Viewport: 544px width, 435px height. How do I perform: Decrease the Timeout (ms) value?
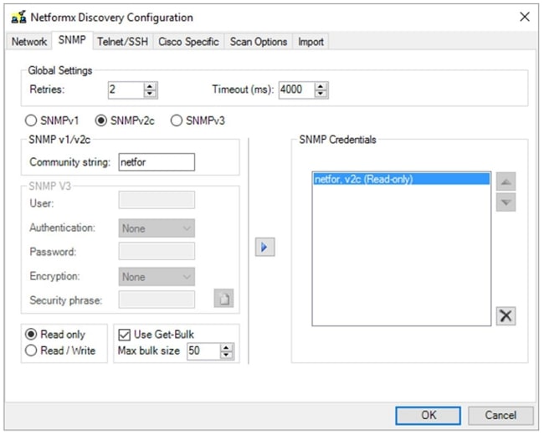pos(321,94)
